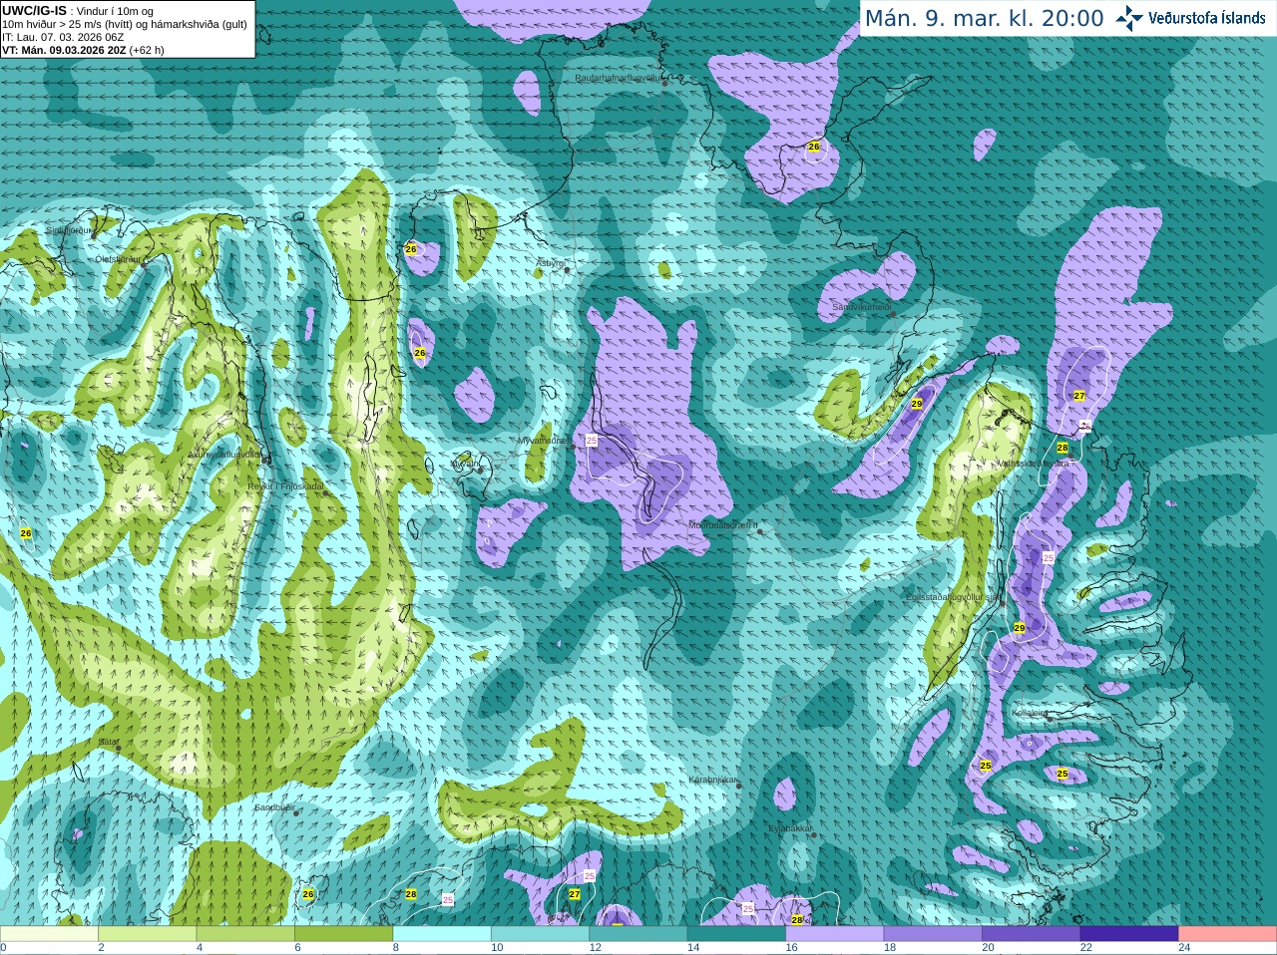Click the Veðurstofa Íslands name text
This screenshot has width=1277, height=955.
(x=1207, y=18)
